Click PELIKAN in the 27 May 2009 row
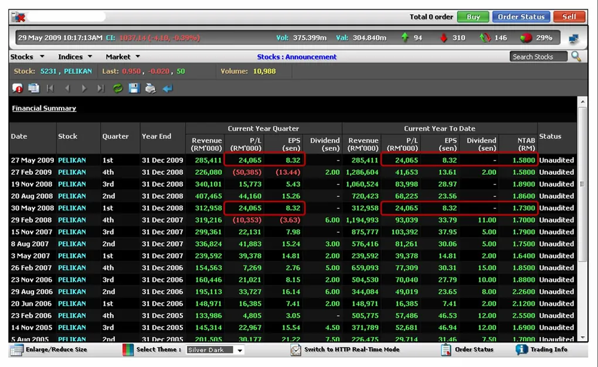The image size is (598, 367). 72,160
